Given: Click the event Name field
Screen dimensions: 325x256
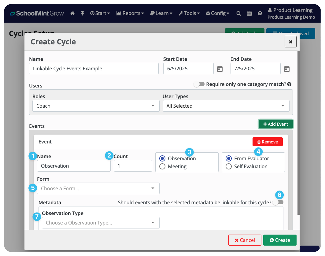Looking at the screenshot, I should 74,166.
